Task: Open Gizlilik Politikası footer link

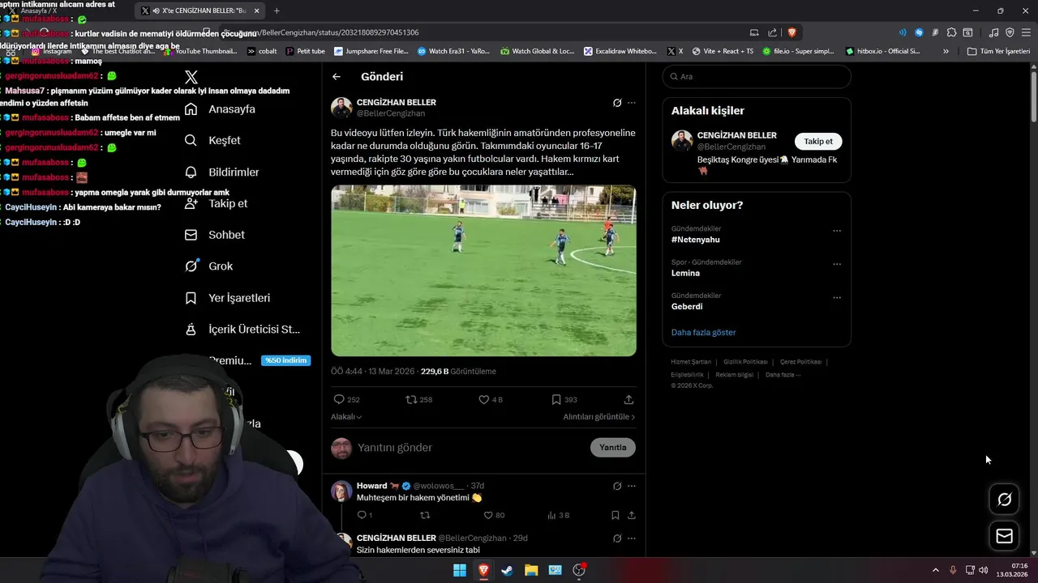Action: coord(745,362)
